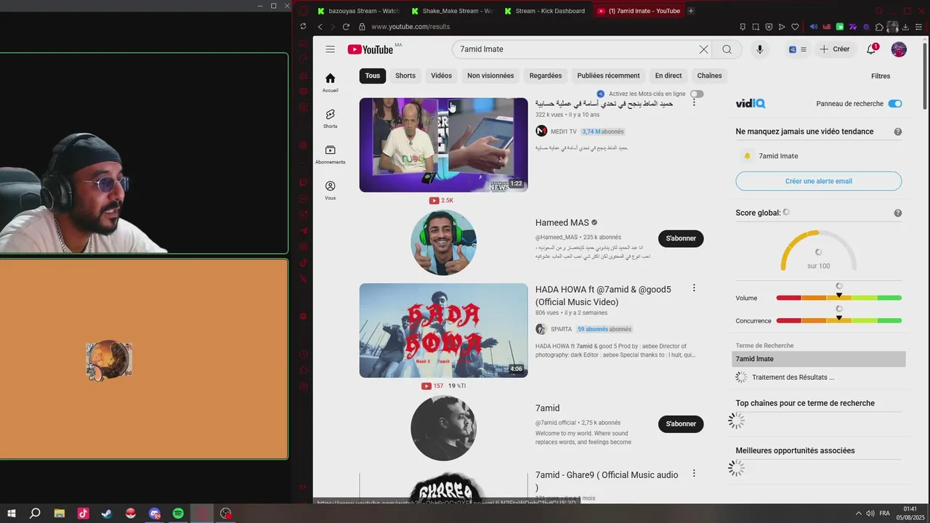Click help icon beside Score global

898,213
